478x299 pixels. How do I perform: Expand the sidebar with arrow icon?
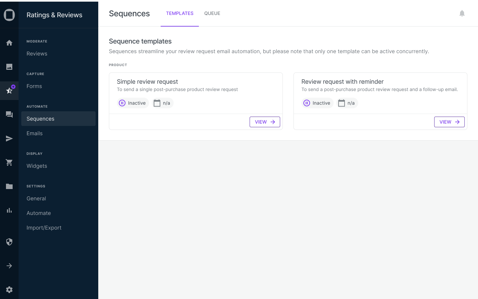9,266
